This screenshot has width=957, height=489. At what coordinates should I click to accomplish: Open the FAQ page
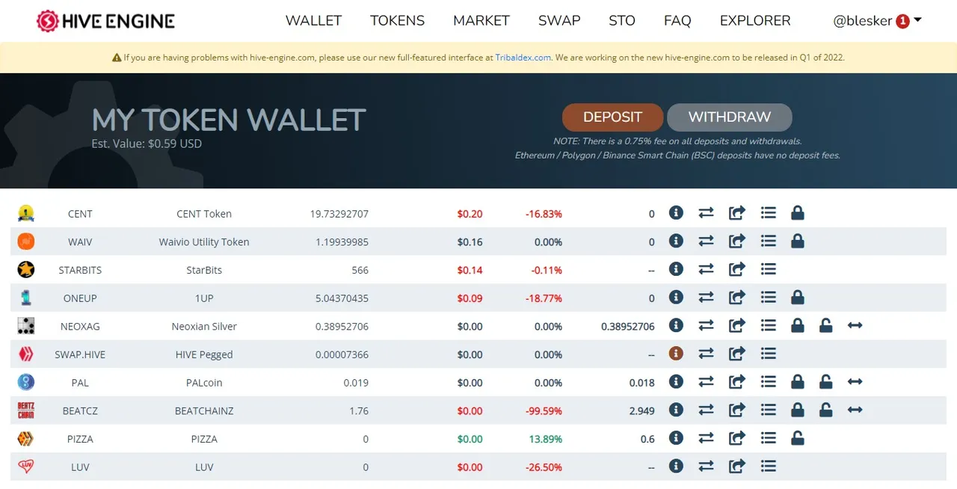[677, 21]
